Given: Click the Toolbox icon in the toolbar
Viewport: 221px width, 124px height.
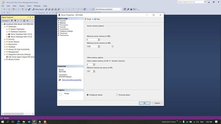Looking at the screenshot, I should 131,9.
